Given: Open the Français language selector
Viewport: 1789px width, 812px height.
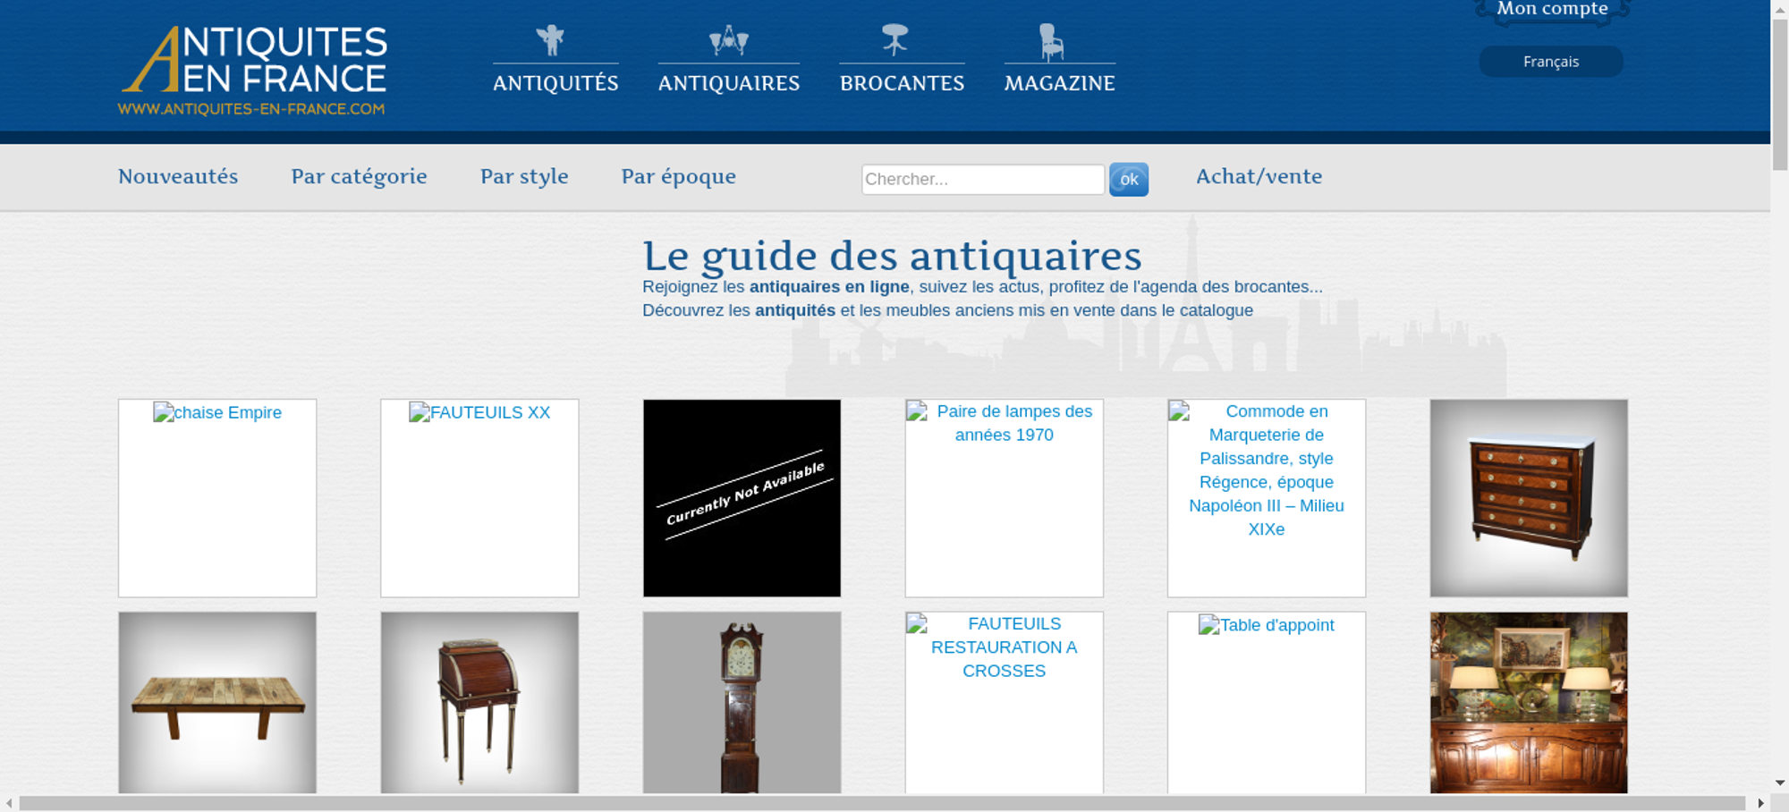Looking at the screenshot, I should coord(1550,62).
